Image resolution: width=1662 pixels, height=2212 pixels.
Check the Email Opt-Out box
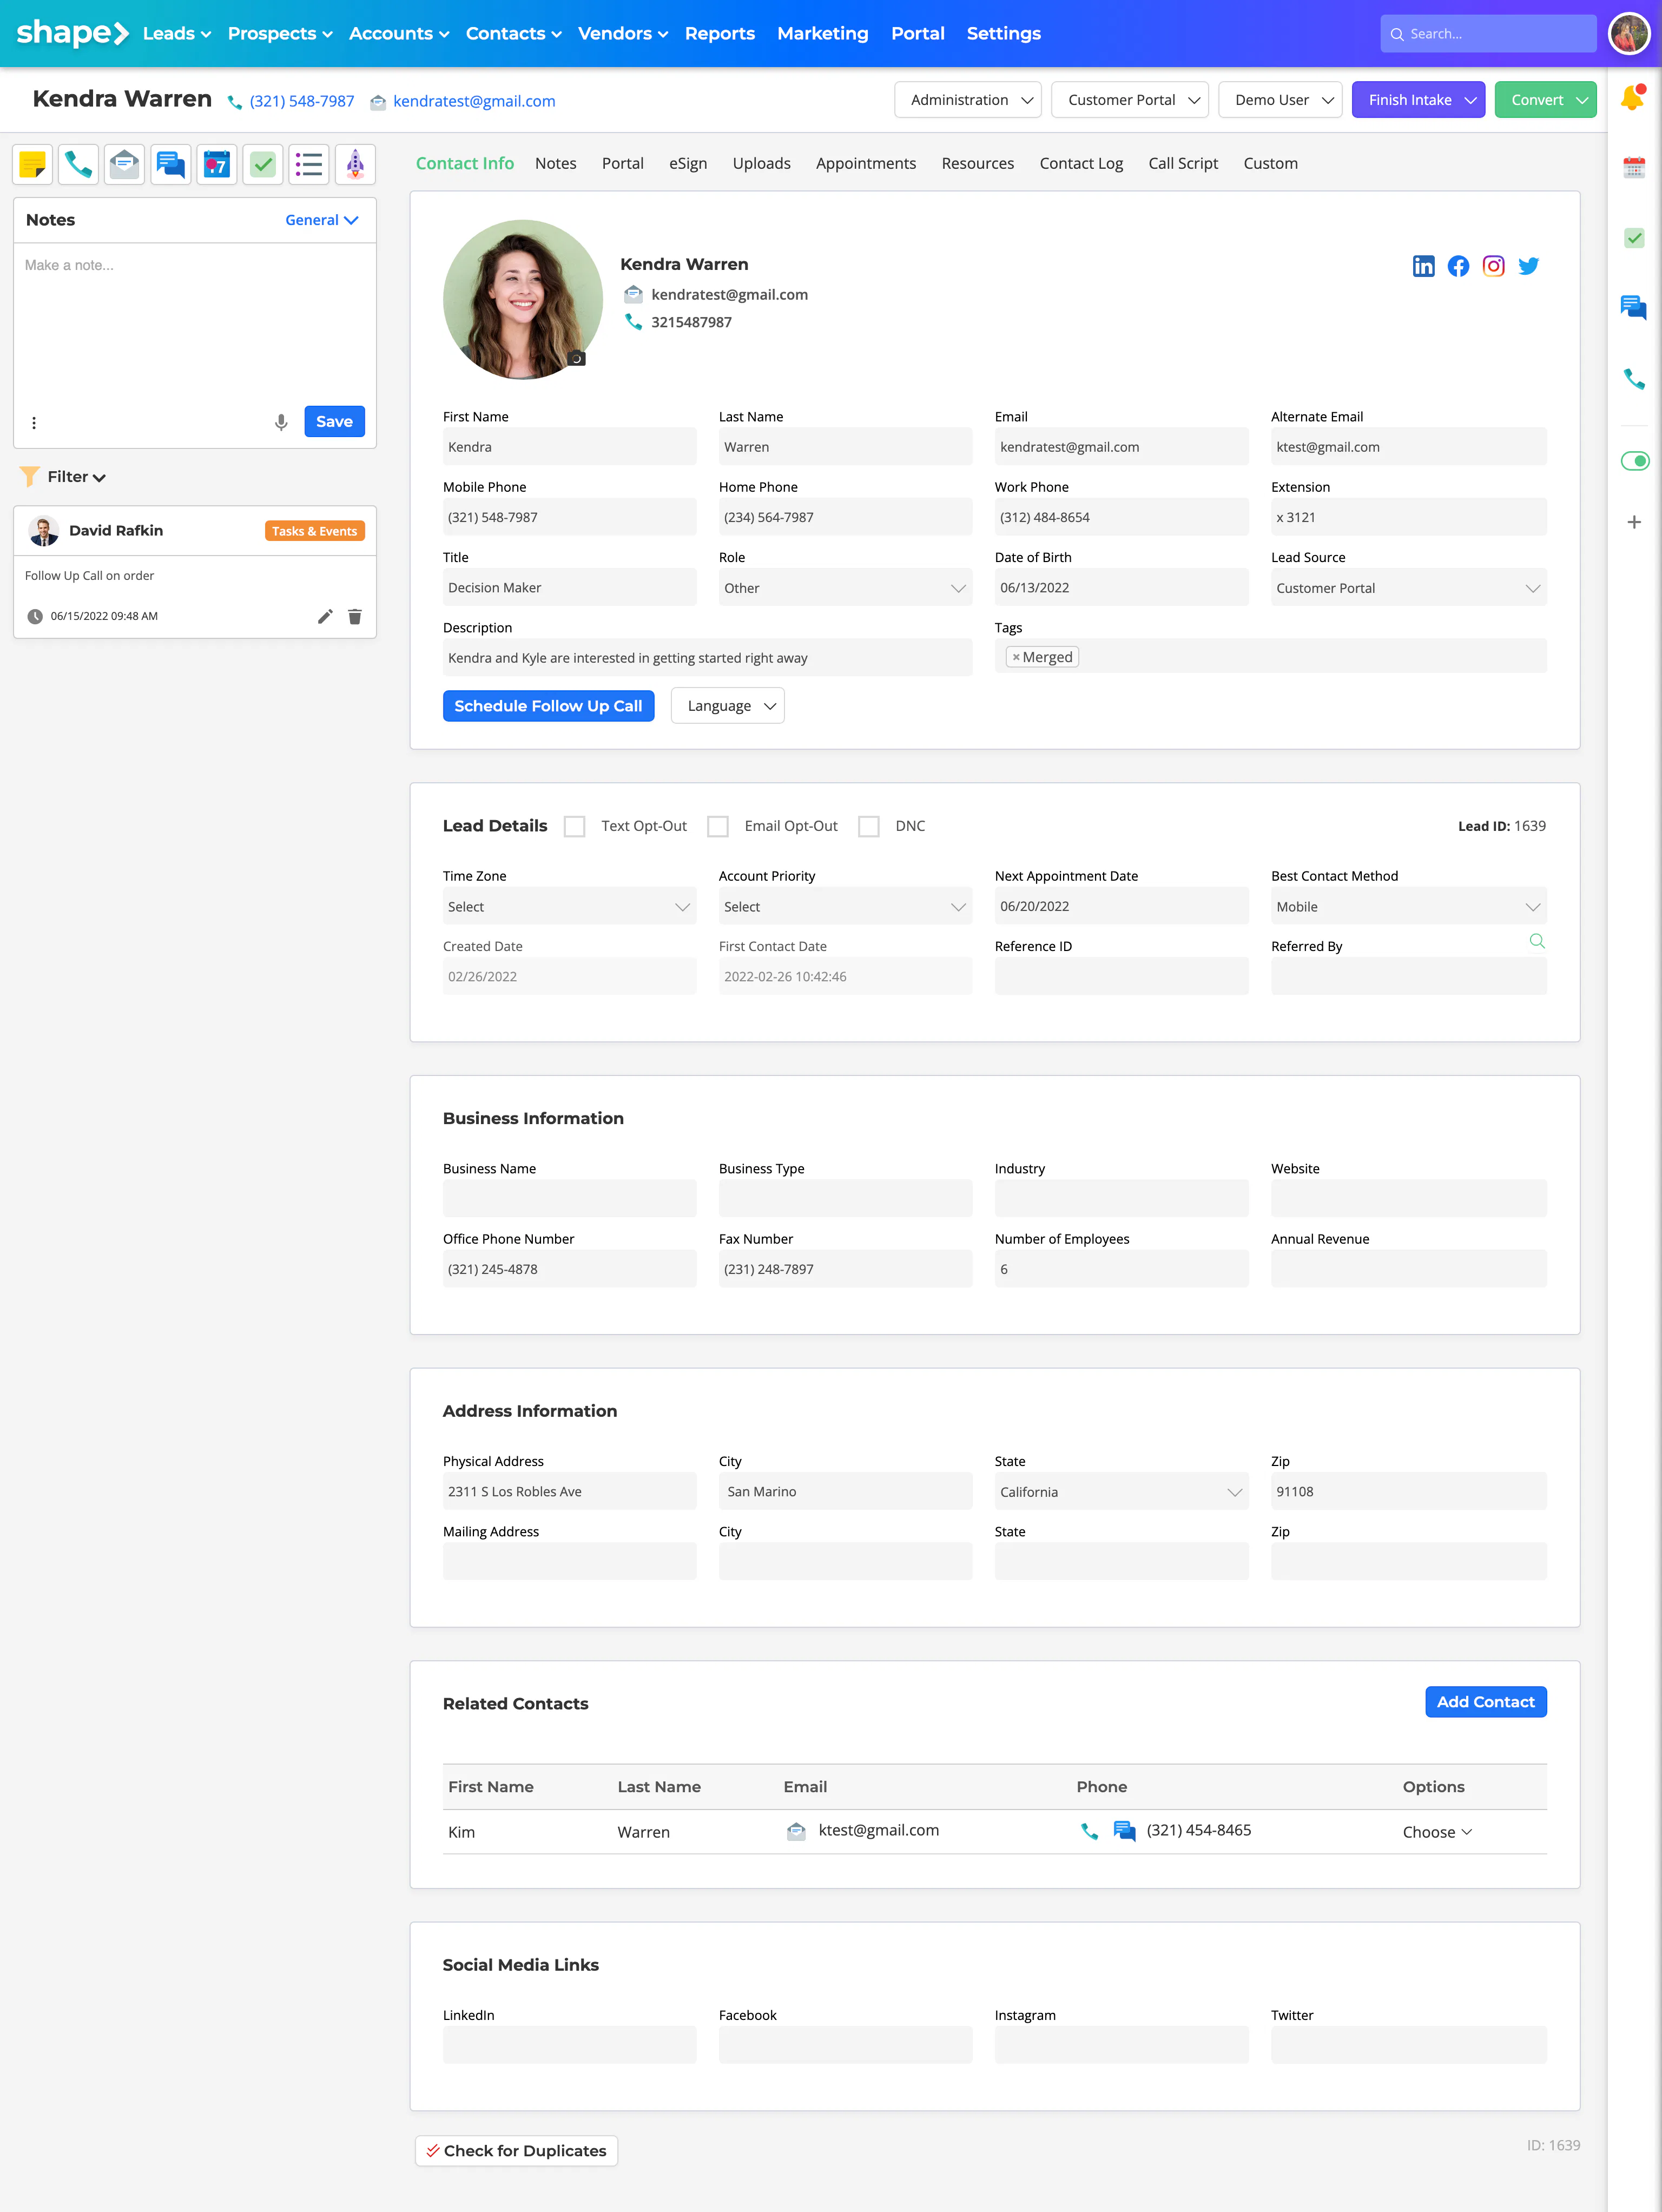coord(718,826)
